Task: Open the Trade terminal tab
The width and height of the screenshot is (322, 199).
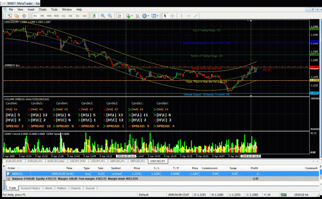Action: pos(12,188)
